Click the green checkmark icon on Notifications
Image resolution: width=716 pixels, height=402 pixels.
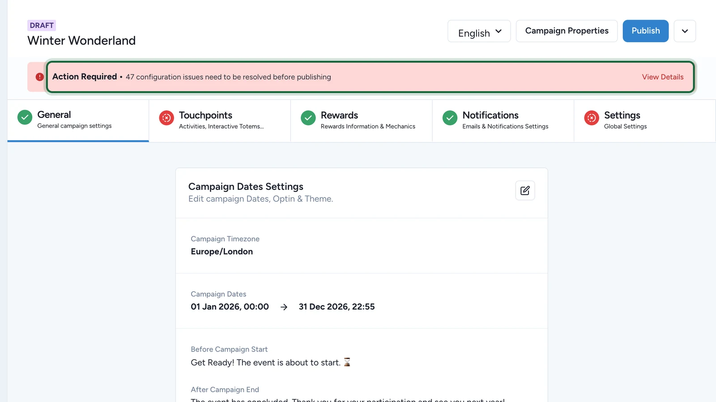click(x=450, y=118)
